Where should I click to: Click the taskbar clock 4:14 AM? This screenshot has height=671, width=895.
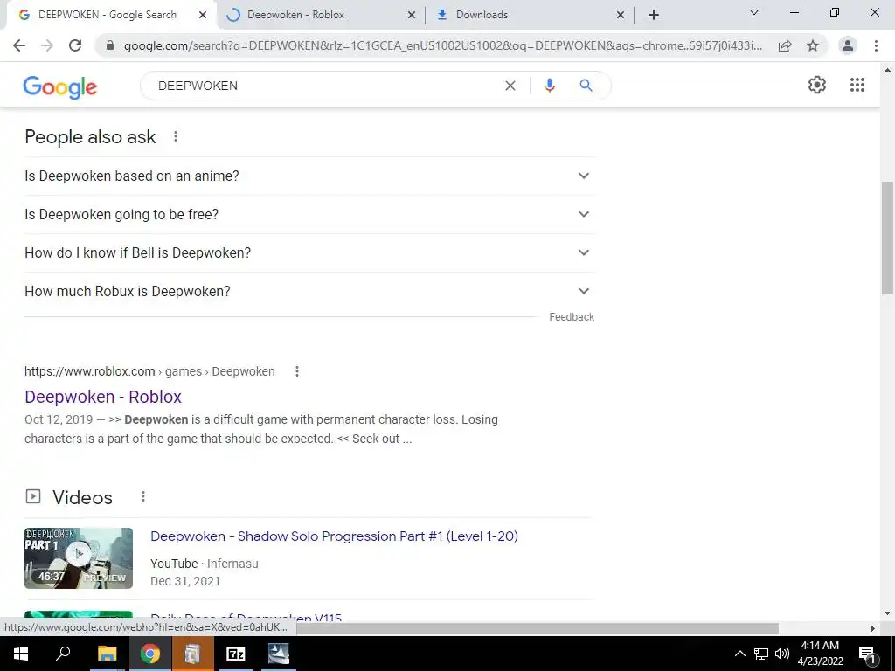[x=820, y=654]
